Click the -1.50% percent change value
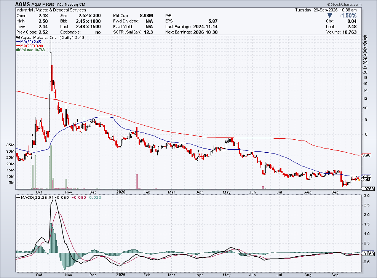The image size is (377, 278). pos(348,16)
